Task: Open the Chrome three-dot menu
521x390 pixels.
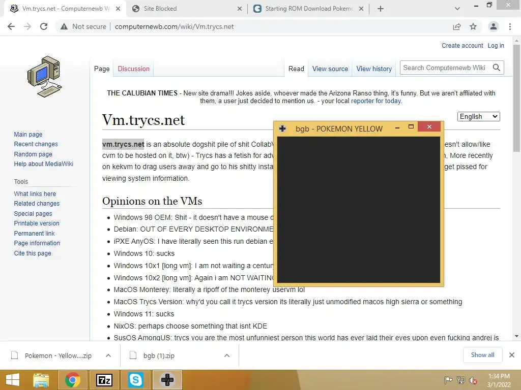Action: (510, 26)
